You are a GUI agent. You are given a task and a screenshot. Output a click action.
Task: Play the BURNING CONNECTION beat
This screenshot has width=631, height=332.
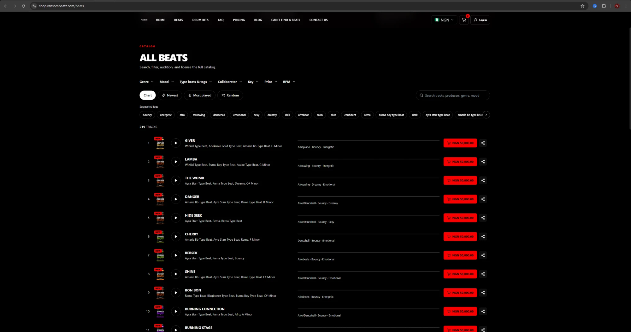click(x=176, y=312)
